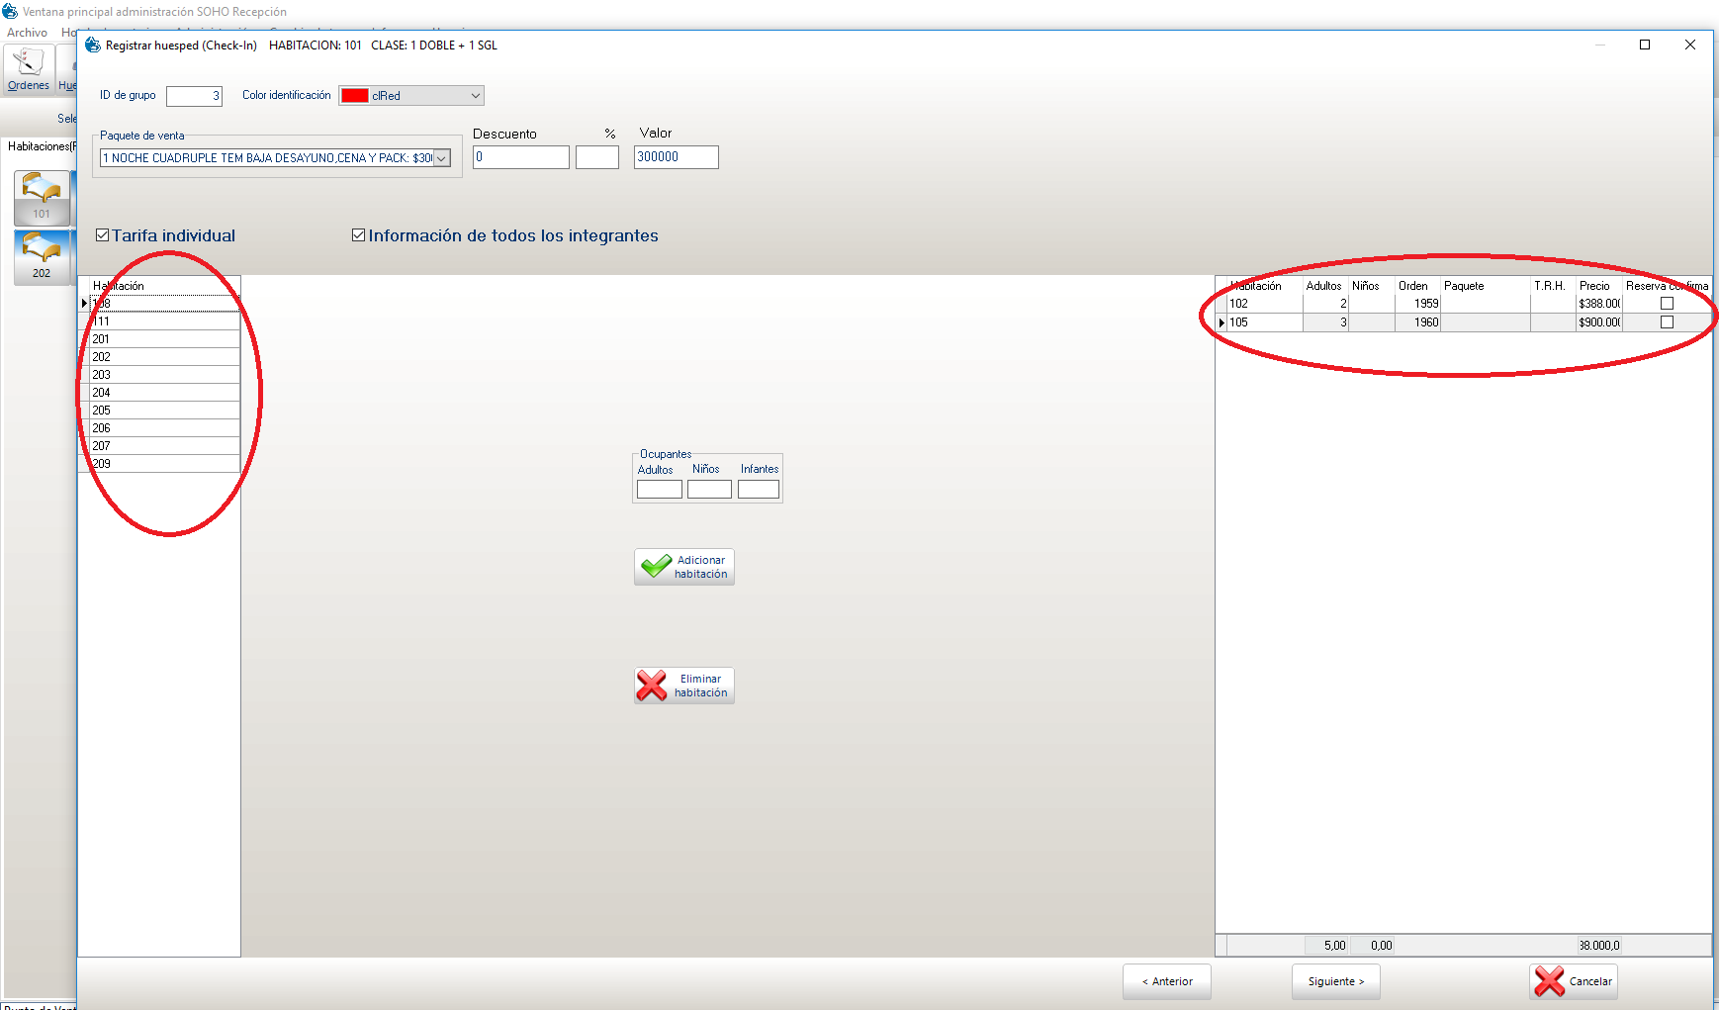Open the Archivo menu

27,33
